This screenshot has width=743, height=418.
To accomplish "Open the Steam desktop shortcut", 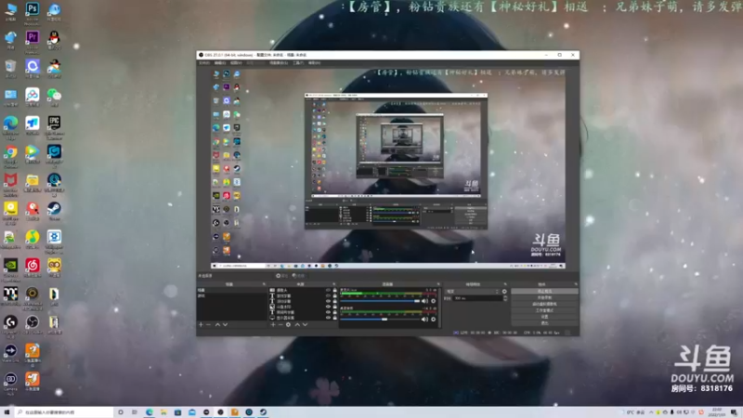I will 54,211.
